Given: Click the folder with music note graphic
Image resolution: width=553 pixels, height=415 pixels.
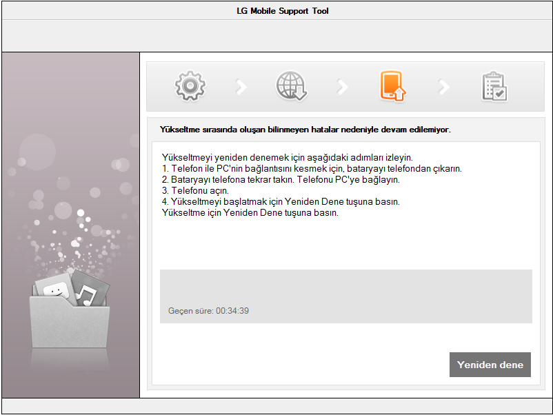Looking at the screenshot, I should click(70, 309).
